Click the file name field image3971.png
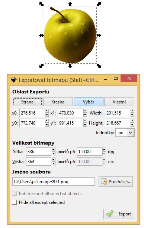 tap(54, 181)
